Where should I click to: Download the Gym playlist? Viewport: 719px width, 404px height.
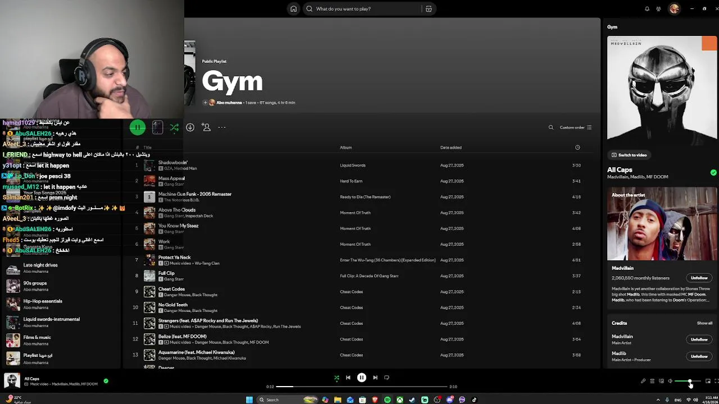point(190,127)
